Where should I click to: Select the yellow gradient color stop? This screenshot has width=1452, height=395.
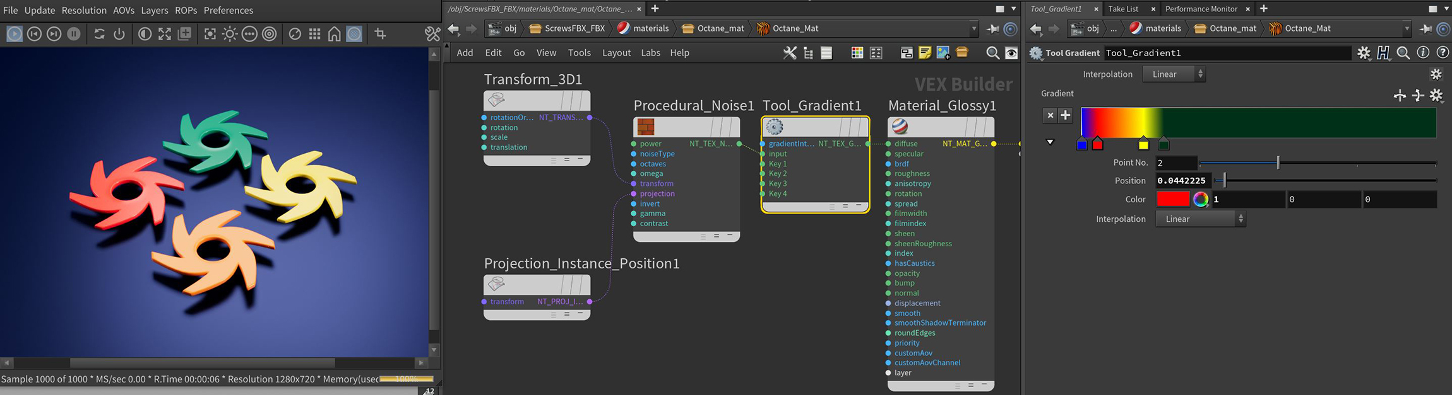(1143, 145)
